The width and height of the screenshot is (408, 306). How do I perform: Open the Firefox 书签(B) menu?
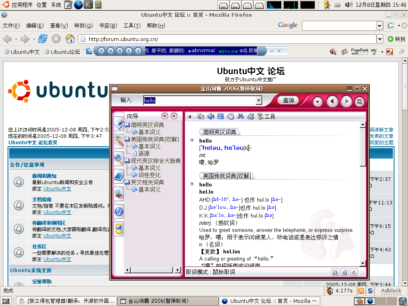pyautogui.click(x=108, y=25)
